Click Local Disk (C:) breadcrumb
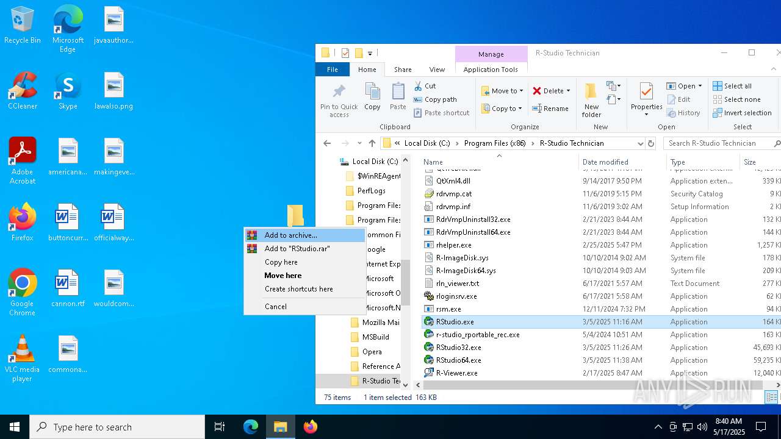This screenshot has height=439, width=781. coord(427,143)
